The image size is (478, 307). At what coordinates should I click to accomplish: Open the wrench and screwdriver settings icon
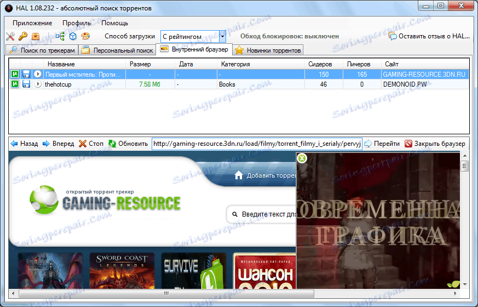tap(10, 36)
